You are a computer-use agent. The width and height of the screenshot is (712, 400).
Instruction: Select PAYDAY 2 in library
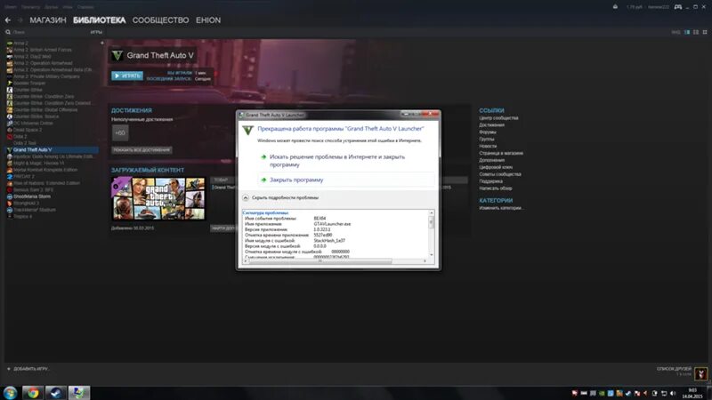[24, 176]
